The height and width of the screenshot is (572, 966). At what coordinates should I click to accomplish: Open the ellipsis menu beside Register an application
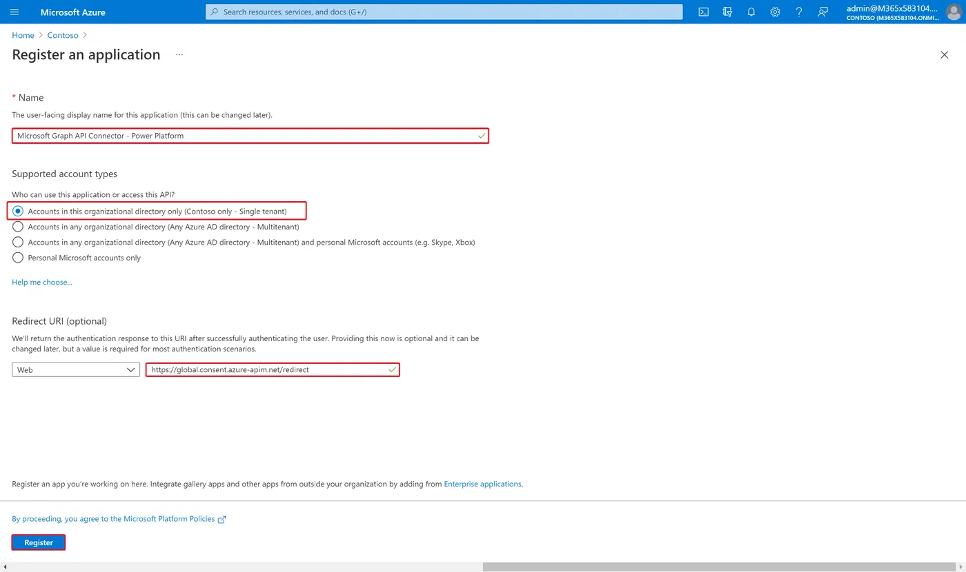179,54
